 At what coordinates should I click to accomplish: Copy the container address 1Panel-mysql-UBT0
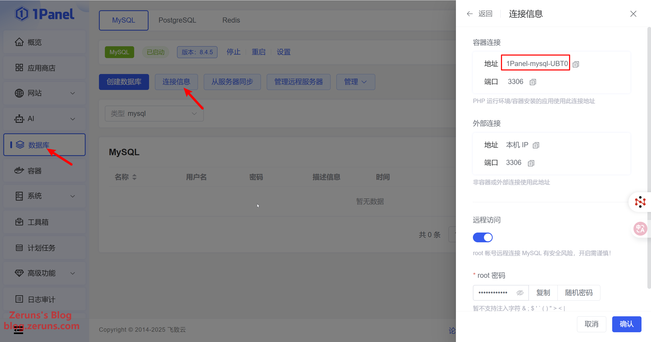coord(576,64)
